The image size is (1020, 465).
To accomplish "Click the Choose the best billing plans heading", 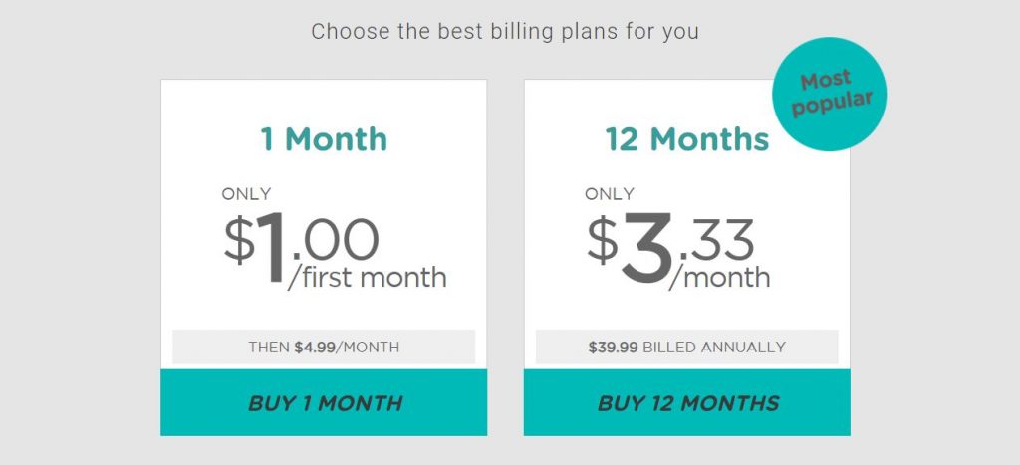I will [x=505, y=31].
